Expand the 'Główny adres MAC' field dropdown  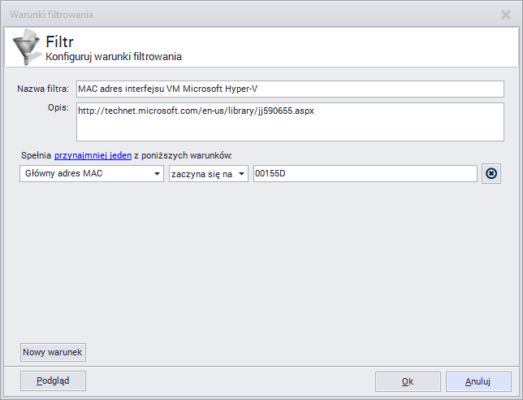tap(155, 174)
